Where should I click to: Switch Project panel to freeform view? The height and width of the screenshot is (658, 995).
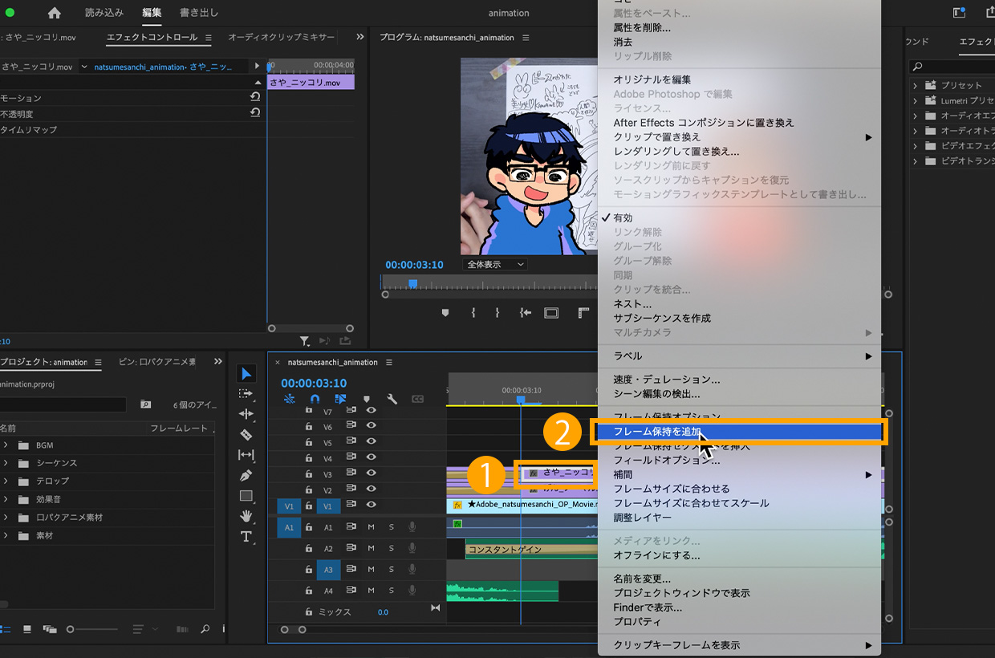tap(50, 629)
